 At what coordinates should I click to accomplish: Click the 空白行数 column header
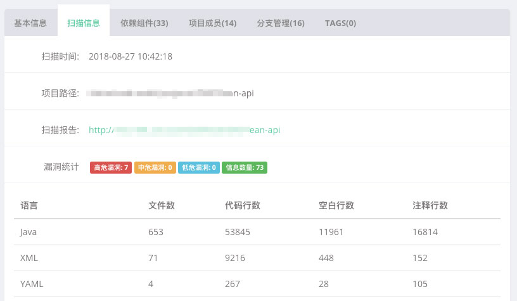tap(336, 205)
